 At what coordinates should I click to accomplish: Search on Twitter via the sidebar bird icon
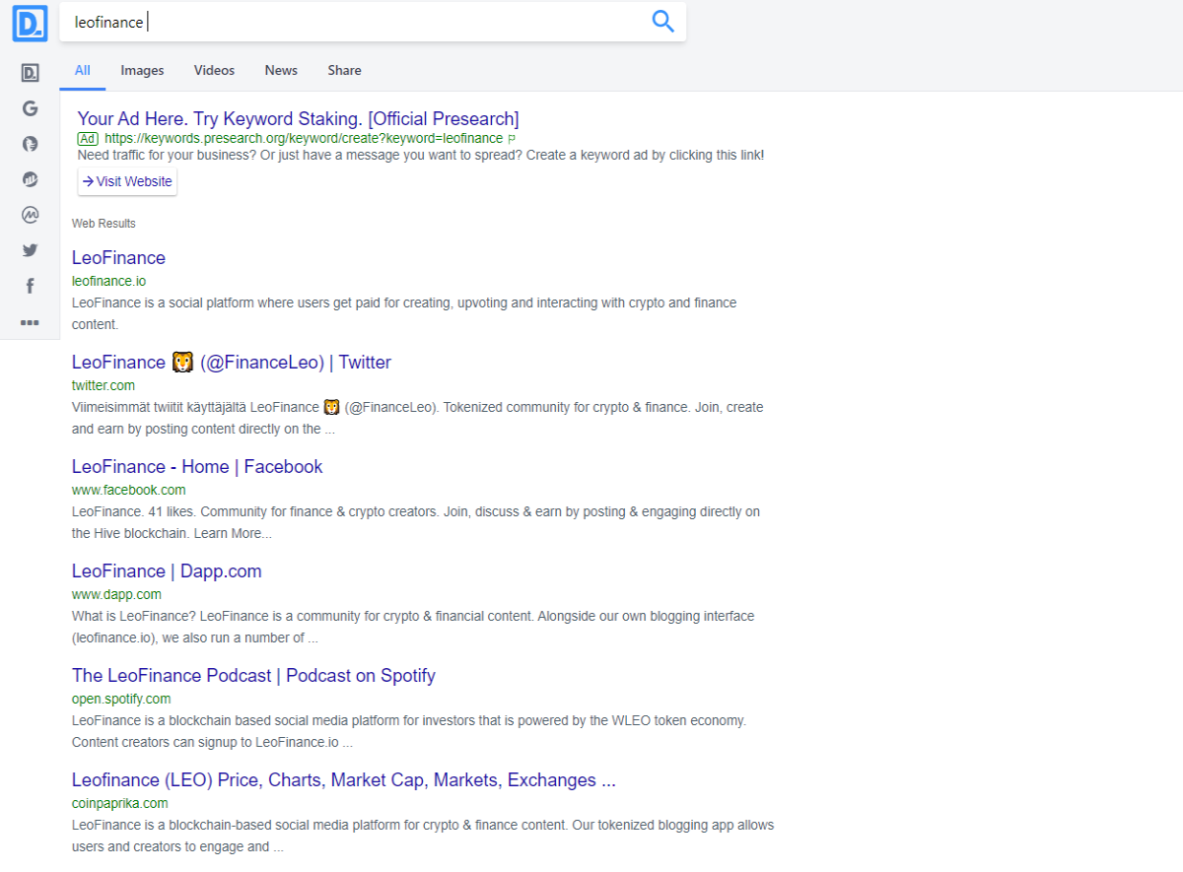tap(30, 250)
